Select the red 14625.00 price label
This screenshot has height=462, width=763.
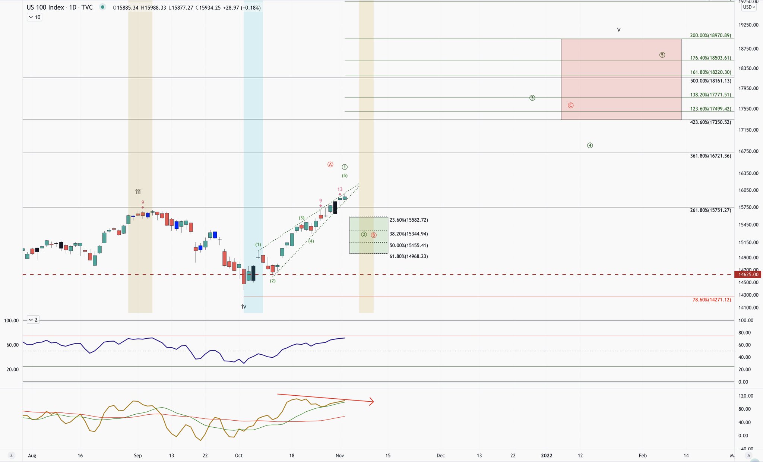tap(748, 275)
